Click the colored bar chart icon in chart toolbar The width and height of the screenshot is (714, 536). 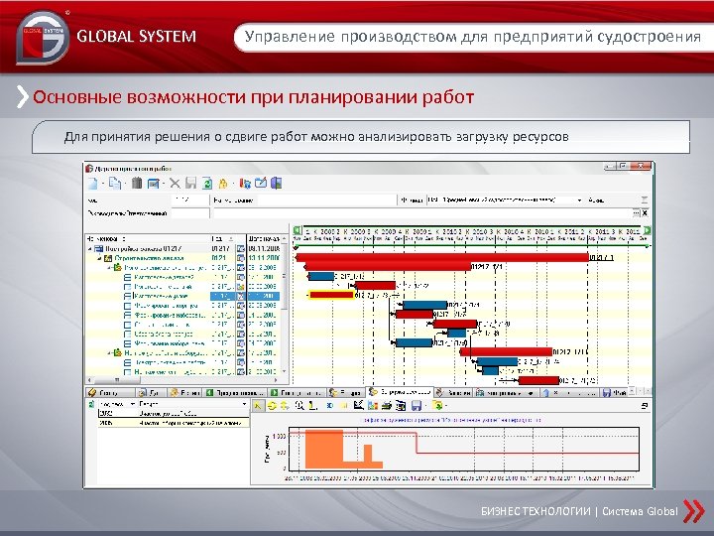(373, 405)
